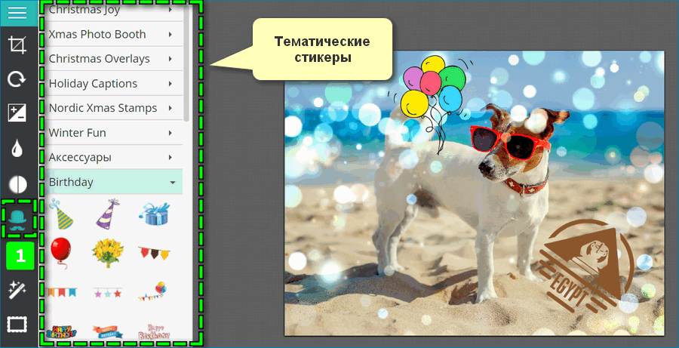Select the Crop tool
Screen dimensions: 679x348
click(17, 45)
